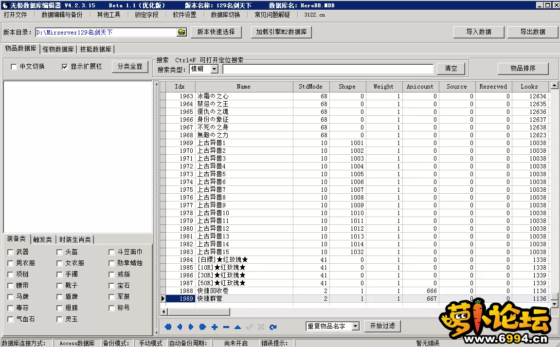The width and height of the screenshot is (560, 347).
Task: Click the StdMode column header
Action: point(311,87)
